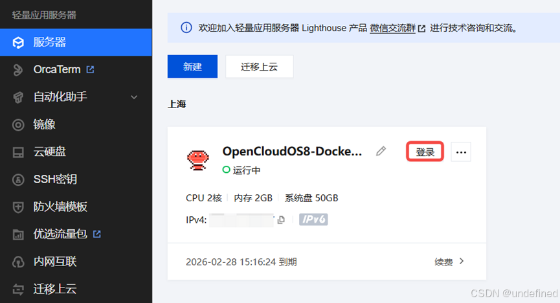Click the 内网互联 cloud icon
This screenshot has width=560, height=303.
tap(18, 262)
